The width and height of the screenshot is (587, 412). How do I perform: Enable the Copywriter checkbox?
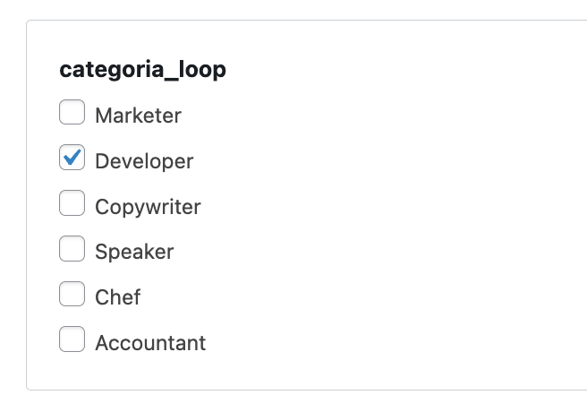72,205
